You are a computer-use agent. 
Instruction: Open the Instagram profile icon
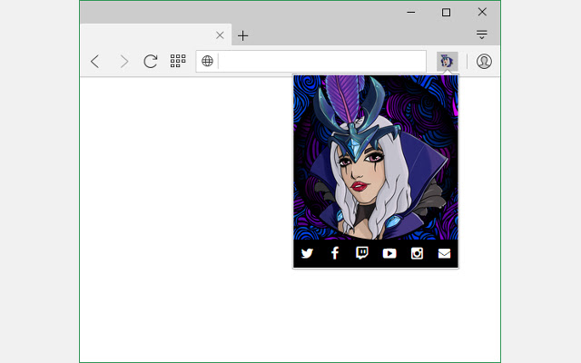pyautogui.click(x=417, y=253)
